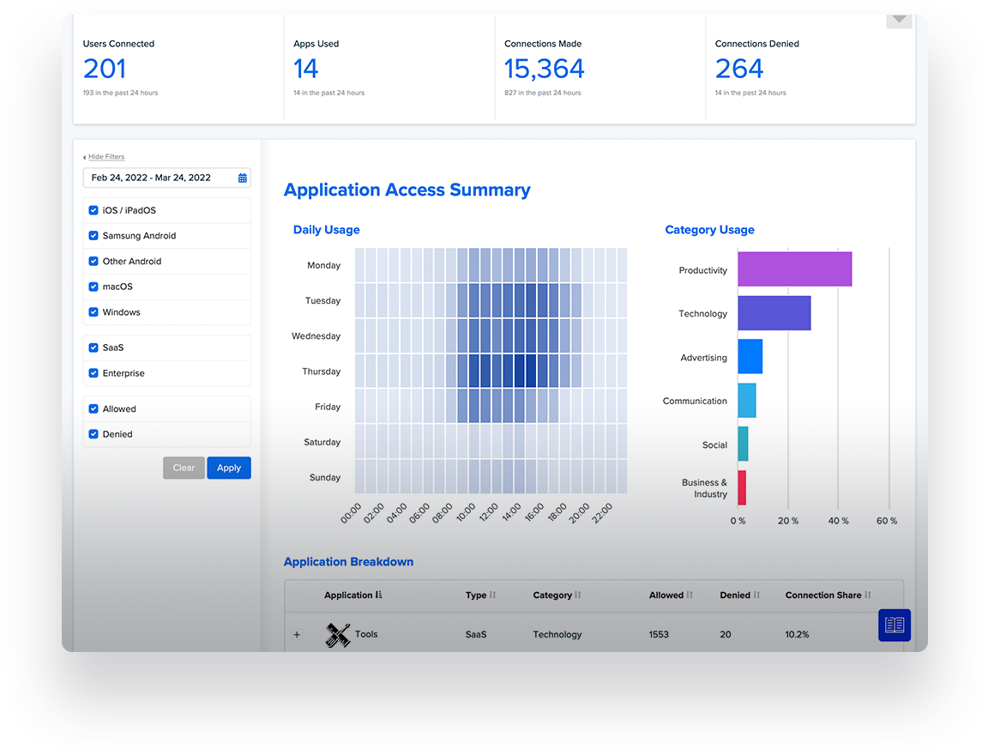Open the dropdown arrow at top right

899,19
